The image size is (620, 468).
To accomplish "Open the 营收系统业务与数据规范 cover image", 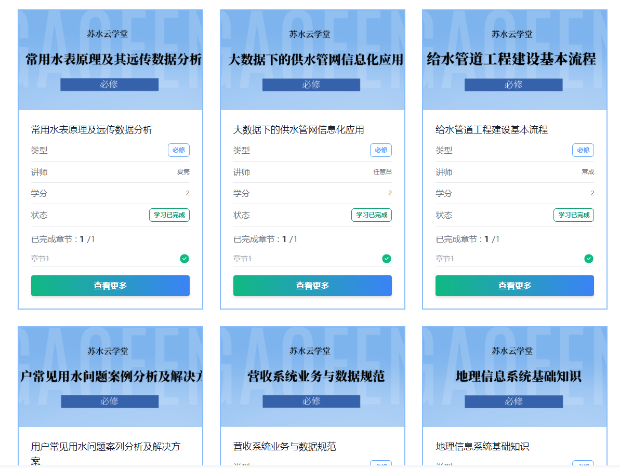I will click(312, 377).
